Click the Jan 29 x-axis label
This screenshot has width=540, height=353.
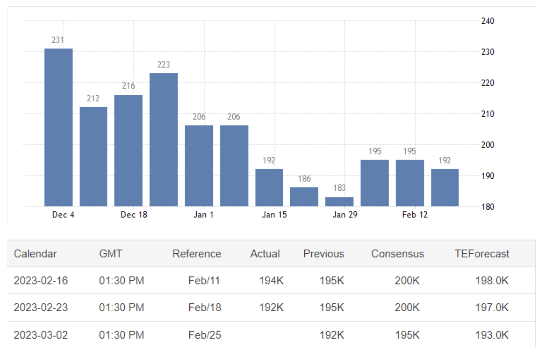coord(345,215)
